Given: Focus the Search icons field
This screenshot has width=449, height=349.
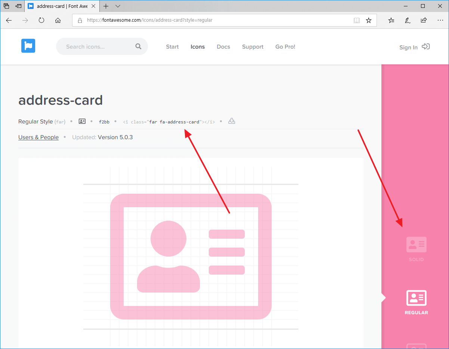Looking at the screenshot, I should tap(102, 46).
